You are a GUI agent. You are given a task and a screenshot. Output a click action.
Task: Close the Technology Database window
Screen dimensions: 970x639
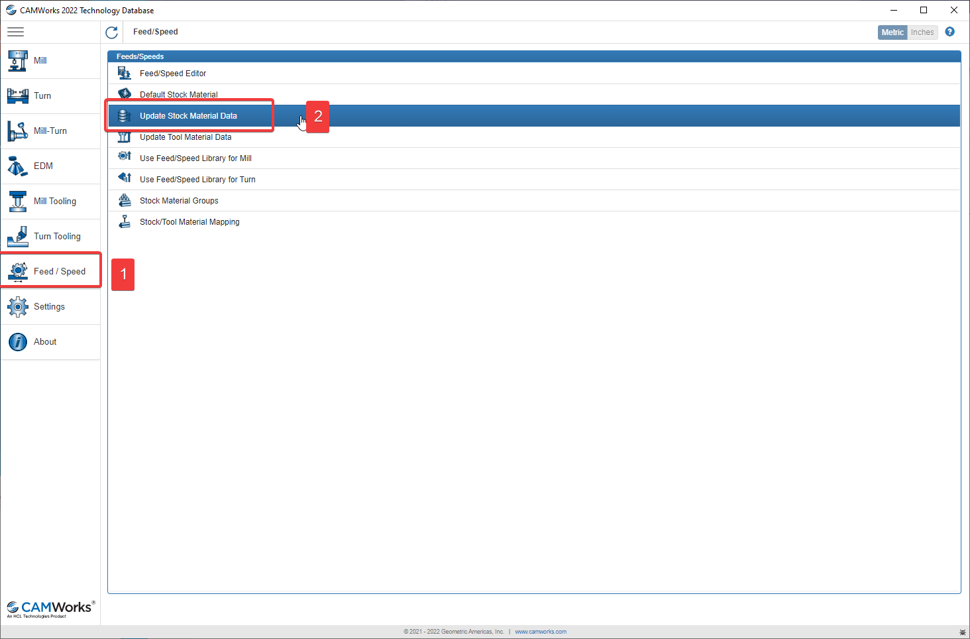tap(954, 10)
